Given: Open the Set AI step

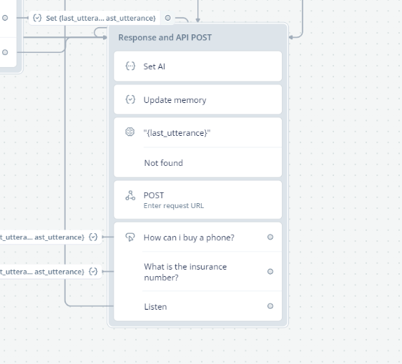Looking at the screenshot, I should (x=197, y=67).
